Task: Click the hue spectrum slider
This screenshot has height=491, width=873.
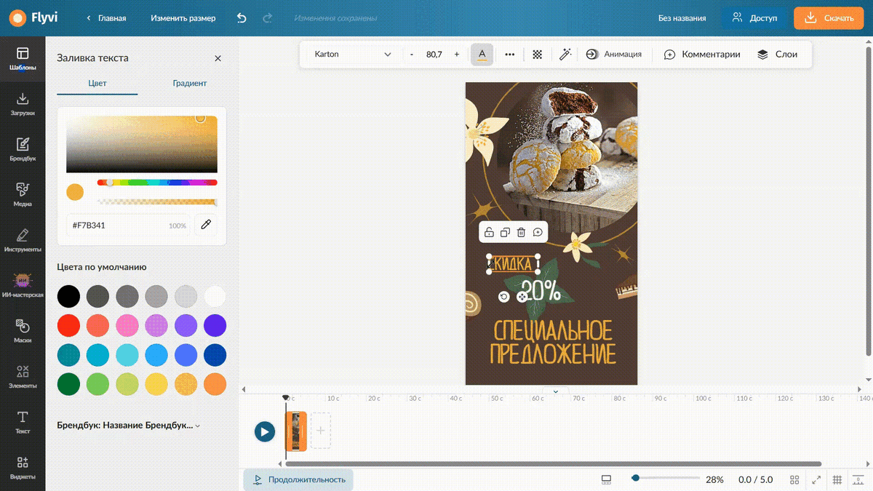Action: point(157,183)
